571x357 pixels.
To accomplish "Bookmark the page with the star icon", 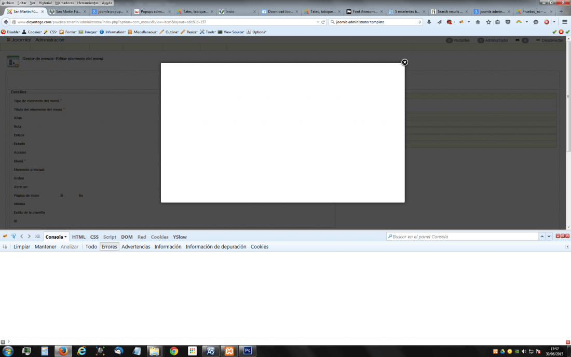I will pos(488,22).
